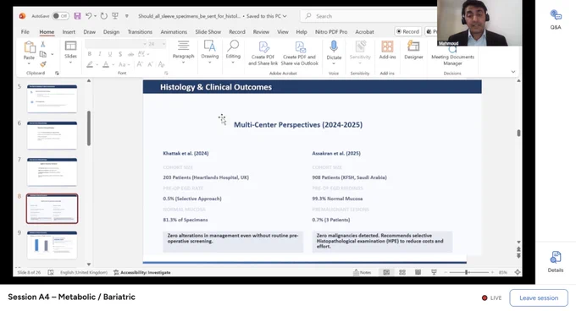Switch to the Draw tab
This screenshot has height=311, width=576.
(89, 32)
